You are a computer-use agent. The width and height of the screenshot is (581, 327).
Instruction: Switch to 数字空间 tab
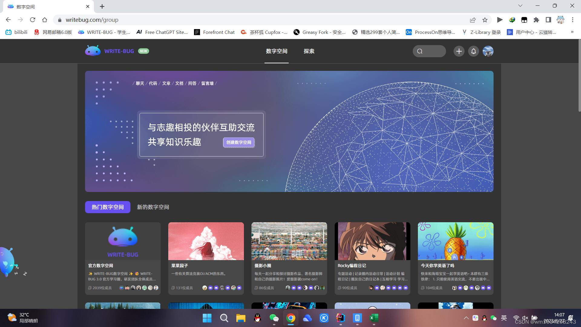click(x=277, y=51)
